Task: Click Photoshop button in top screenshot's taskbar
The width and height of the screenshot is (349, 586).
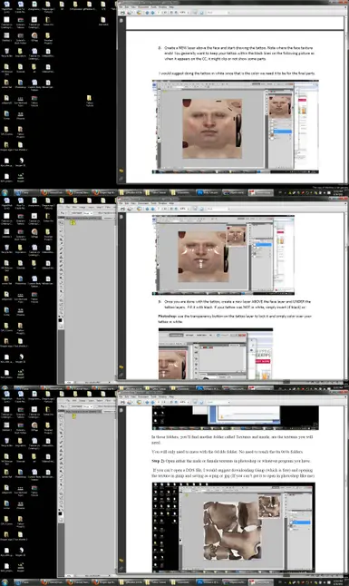Action: [x=209, y=193]
